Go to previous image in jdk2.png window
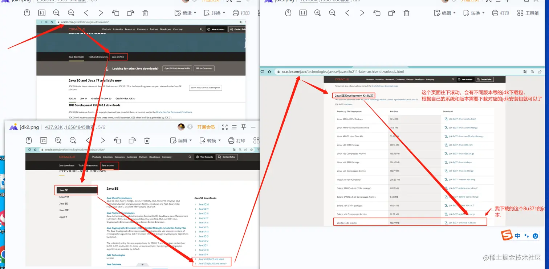Image resolution: width=549 pixels, height=269 pixels. [88, 140]
